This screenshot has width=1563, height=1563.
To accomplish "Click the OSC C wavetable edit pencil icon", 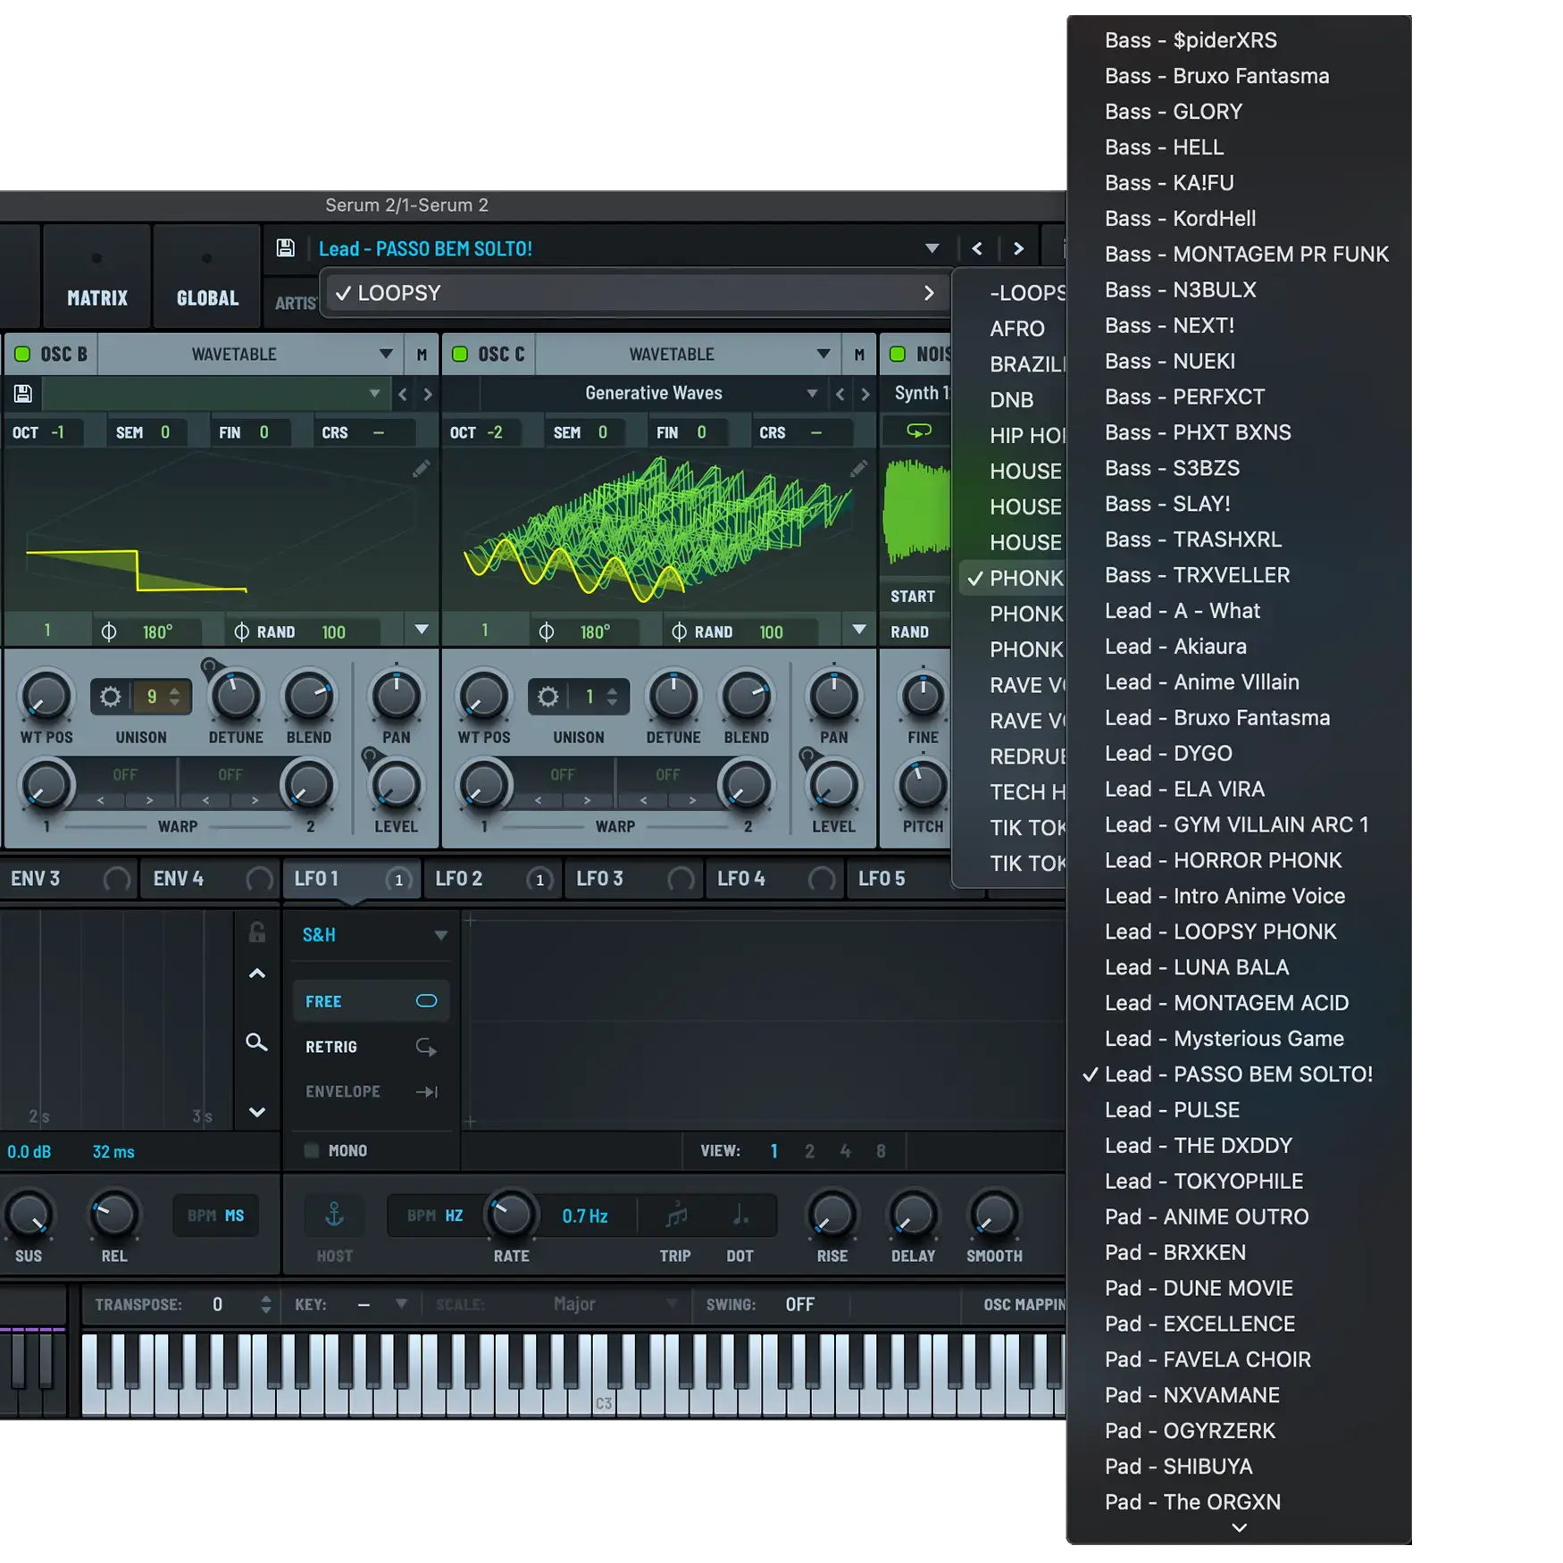I will (x=858, y=469).
